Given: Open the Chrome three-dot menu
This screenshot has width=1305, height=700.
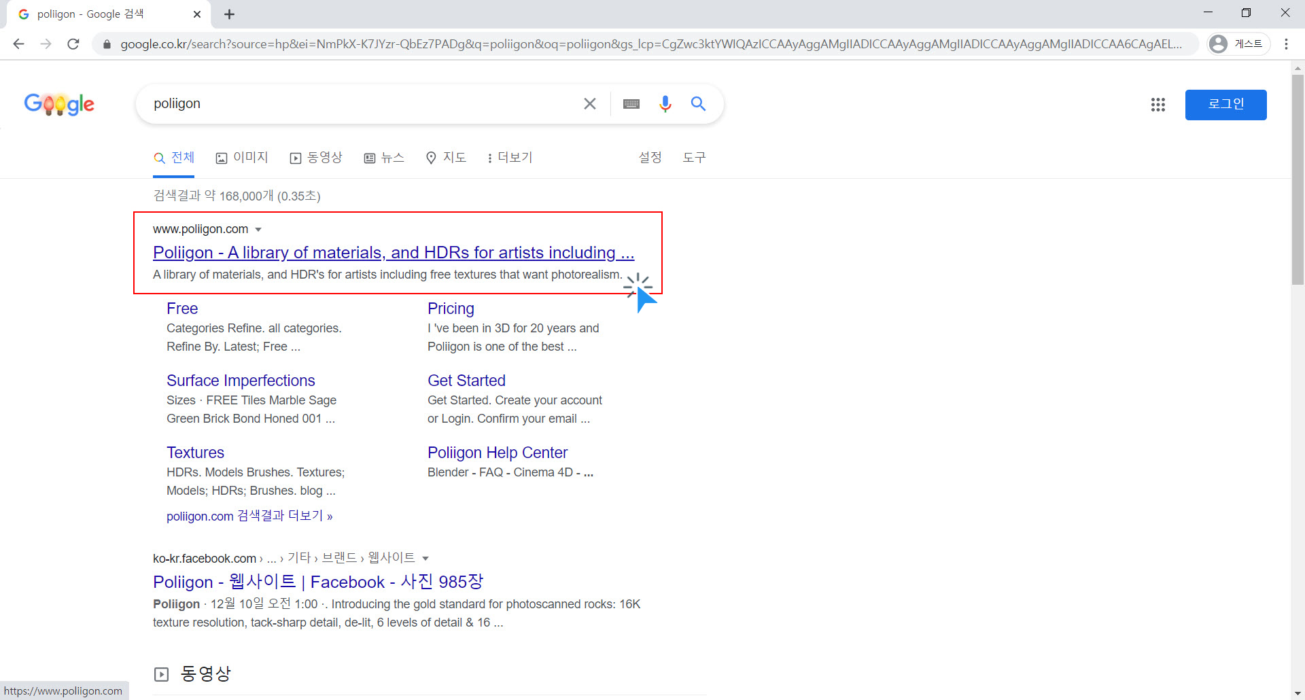Looking at the screenshot, I should 1286,44.
